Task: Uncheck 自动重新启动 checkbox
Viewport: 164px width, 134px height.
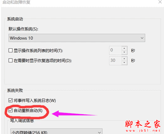Action: [11, 110]
